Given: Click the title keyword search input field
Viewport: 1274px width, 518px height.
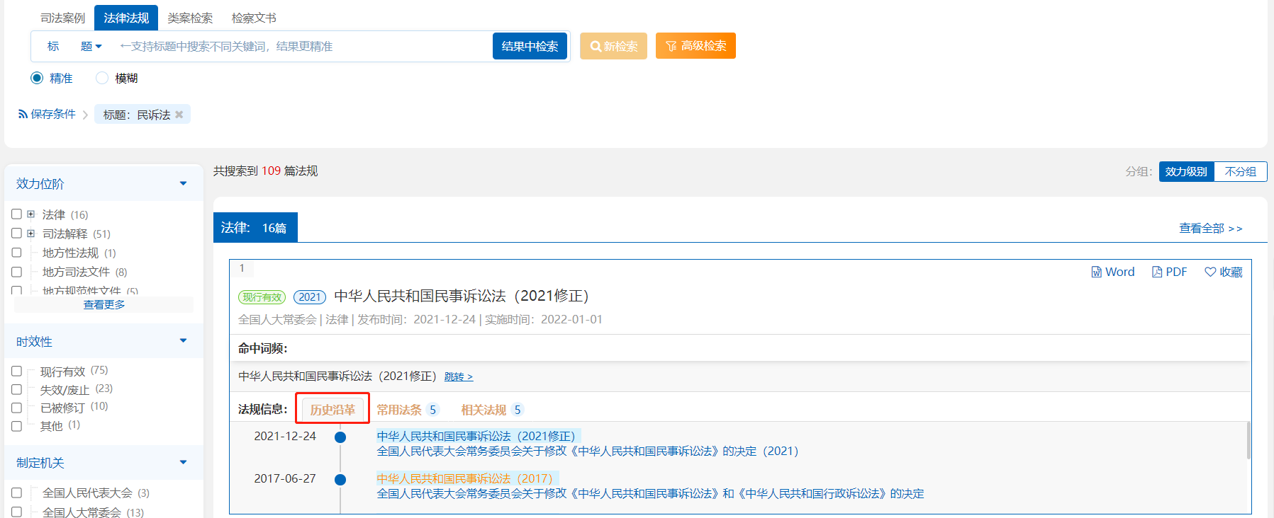Looking at the screenshot, I should tap(298, 46).
